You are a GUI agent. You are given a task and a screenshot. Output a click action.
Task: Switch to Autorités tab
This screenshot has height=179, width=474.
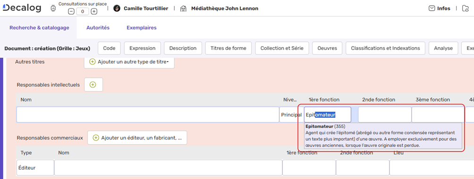pos(98,28)
